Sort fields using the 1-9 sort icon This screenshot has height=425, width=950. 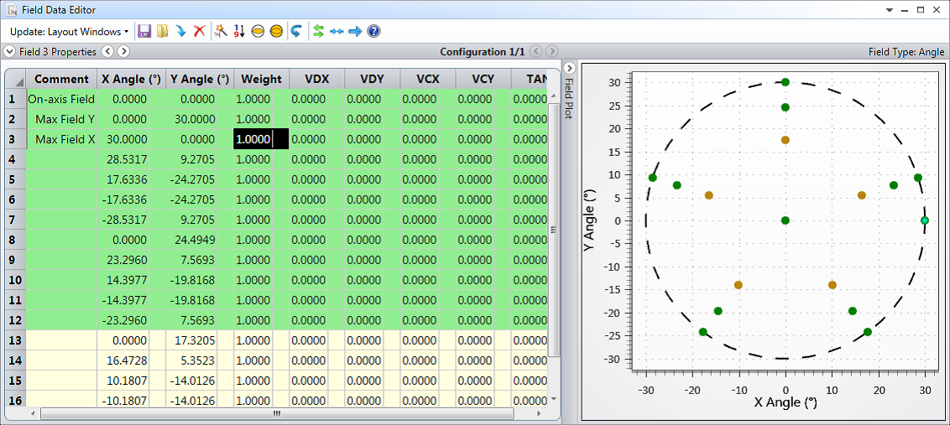(x=239, y=32)
